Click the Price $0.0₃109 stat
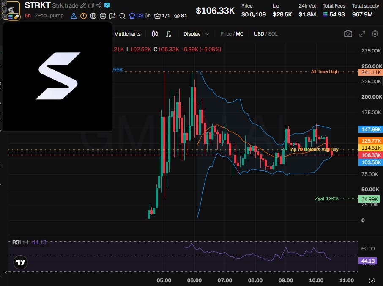Screen dimensions: 383x286 [x=254, y=11]
